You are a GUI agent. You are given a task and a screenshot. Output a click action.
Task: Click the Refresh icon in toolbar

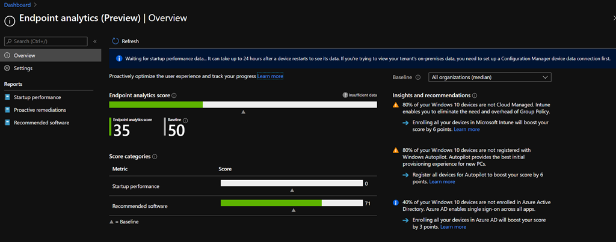[x=115, y=41]
